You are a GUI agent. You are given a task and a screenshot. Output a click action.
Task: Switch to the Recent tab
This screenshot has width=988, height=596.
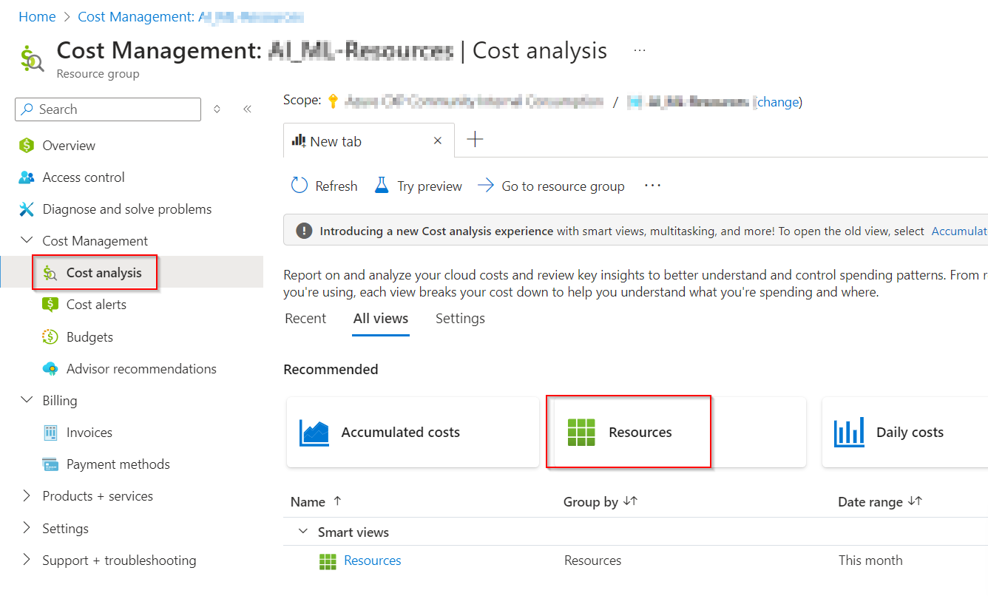click(305, 319)
